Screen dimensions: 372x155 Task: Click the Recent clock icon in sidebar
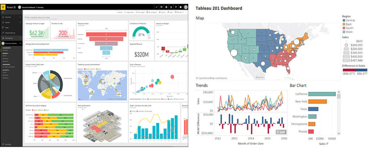3,22
